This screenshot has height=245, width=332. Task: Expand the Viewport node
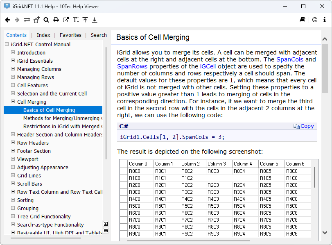(13, 159)
